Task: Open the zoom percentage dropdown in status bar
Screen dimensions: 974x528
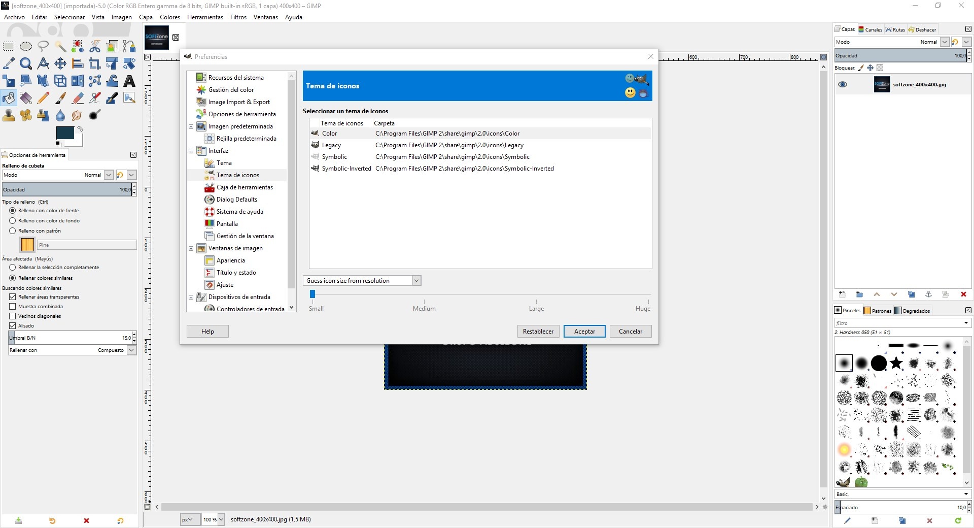Action: [x=221, y=519]
